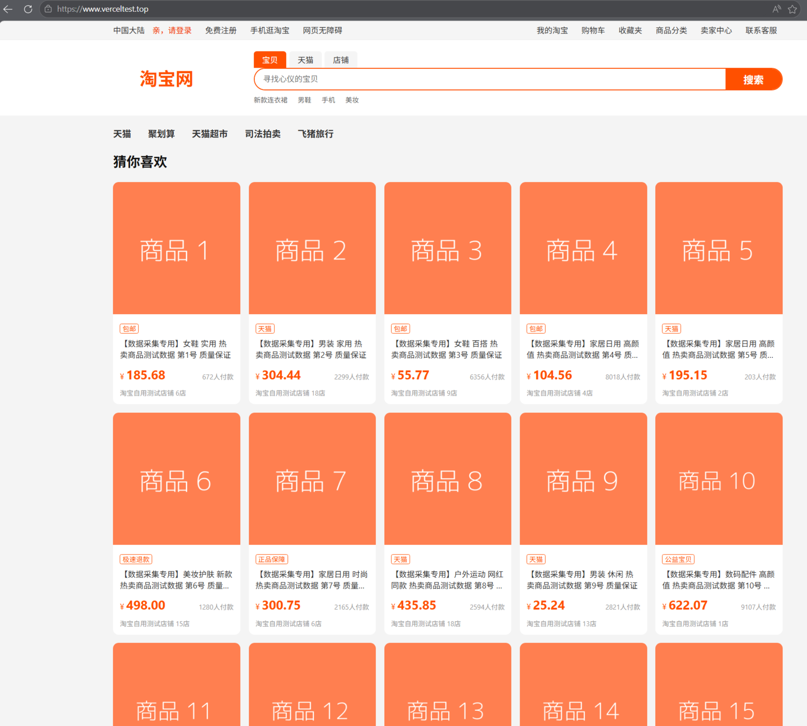The image size is (807, 726).
Task: Click the ¥498.00 price
Action: [143, 605]
